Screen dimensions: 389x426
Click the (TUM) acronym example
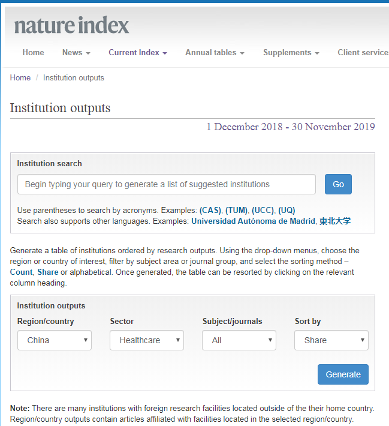[236, 210]
